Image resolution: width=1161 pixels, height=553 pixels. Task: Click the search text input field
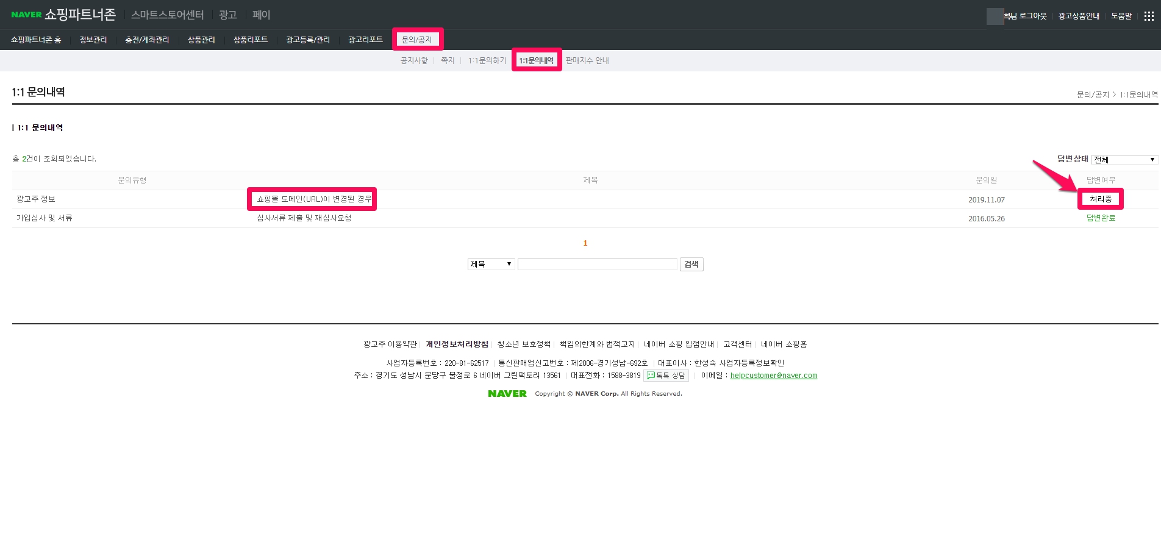597,264
